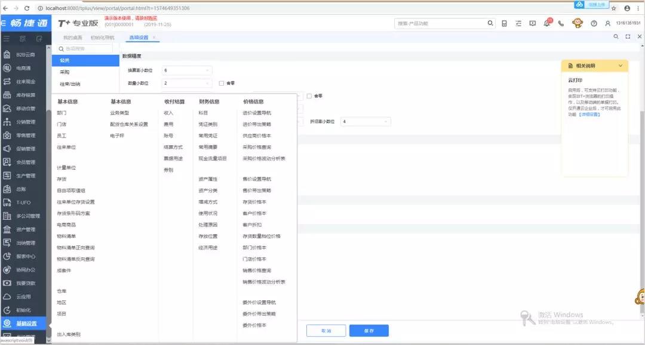Open 基础设置 in the sidebar
Viewport: 645px width, 345px height.
[x=23, y=324]
